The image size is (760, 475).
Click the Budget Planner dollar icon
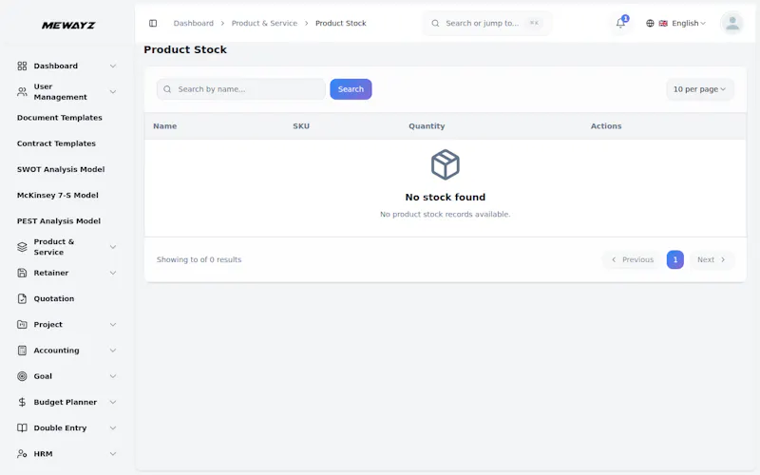coord(22,402)
